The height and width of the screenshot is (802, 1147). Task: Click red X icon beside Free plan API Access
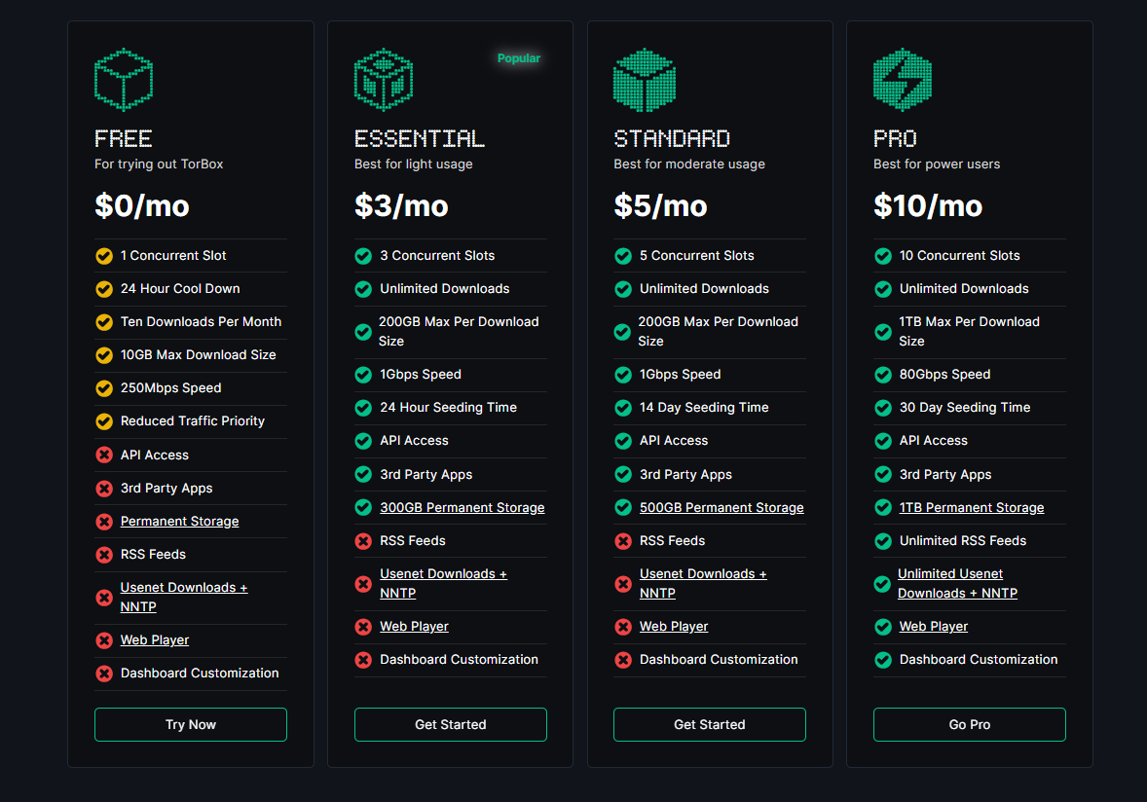[104, 455]
